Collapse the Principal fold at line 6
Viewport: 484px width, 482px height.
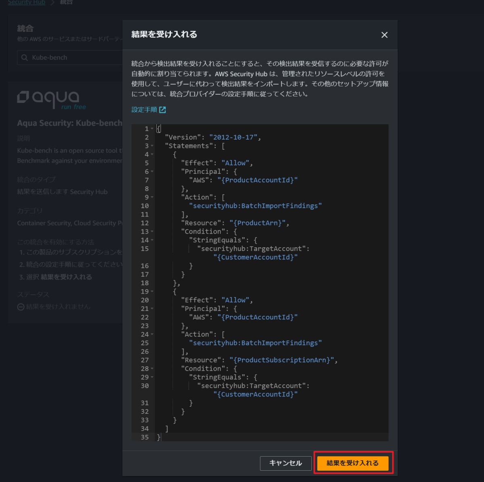tap(152, 171)
